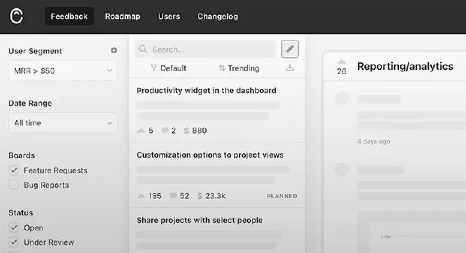
Task: Uncheck the Open status filter
Action: (14, 228)
